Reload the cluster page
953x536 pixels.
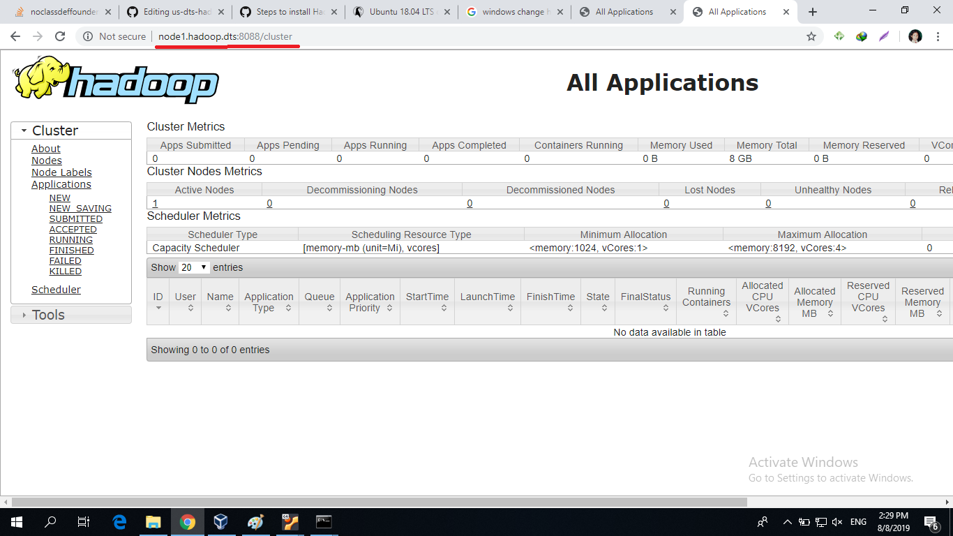(x=60, y=36)
